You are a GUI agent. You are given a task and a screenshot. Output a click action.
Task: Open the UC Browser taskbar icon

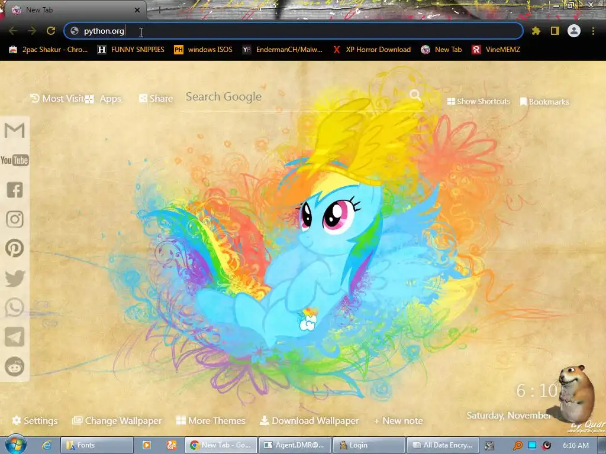pos(172,445)
